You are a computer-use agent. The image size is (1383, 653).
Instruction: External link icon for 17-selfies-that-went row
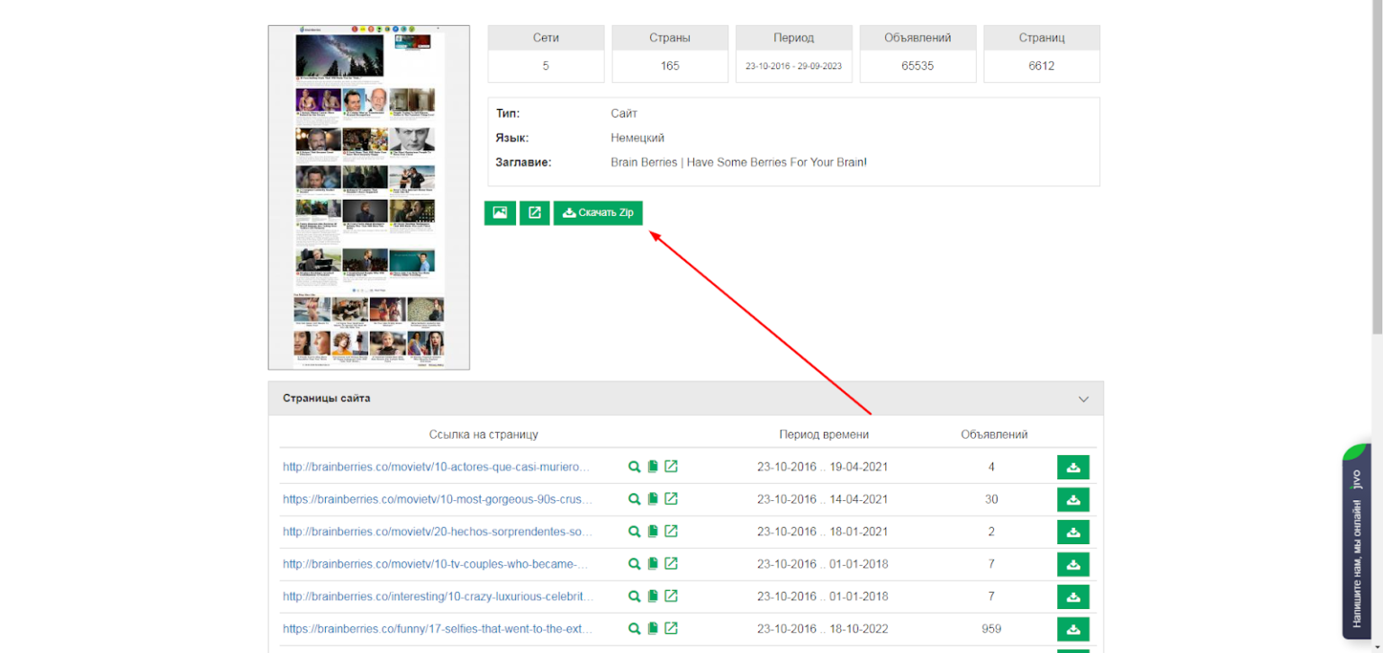coord(671,629)
